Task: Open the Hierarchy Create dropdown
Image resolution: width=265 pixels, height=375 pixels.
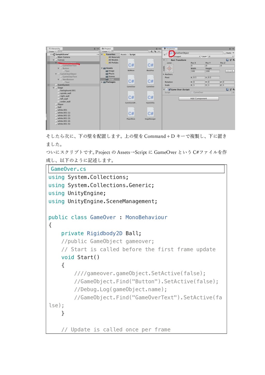Action: 52,52
